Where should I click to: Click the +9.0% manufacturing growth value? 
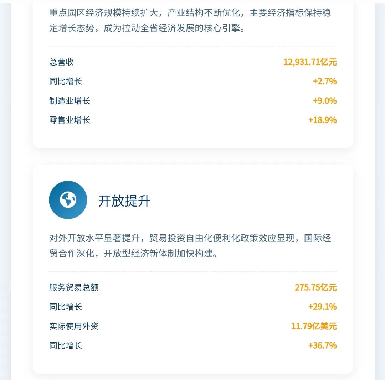coord(325,100)
